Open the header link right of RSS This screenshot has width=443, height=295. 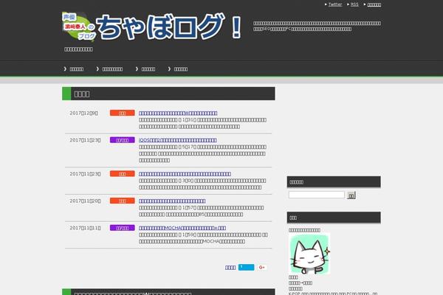tap(374, 4)
